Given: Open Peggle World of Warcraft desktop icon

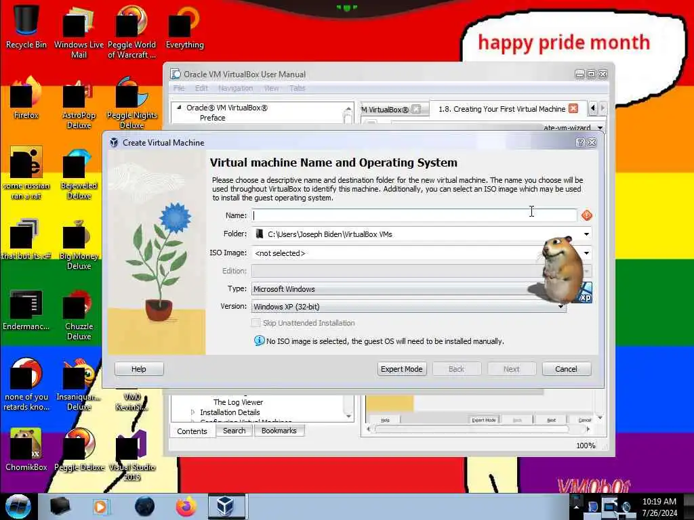Looking at the screenshot, I should pyautogui.click(x=131, y=31).
